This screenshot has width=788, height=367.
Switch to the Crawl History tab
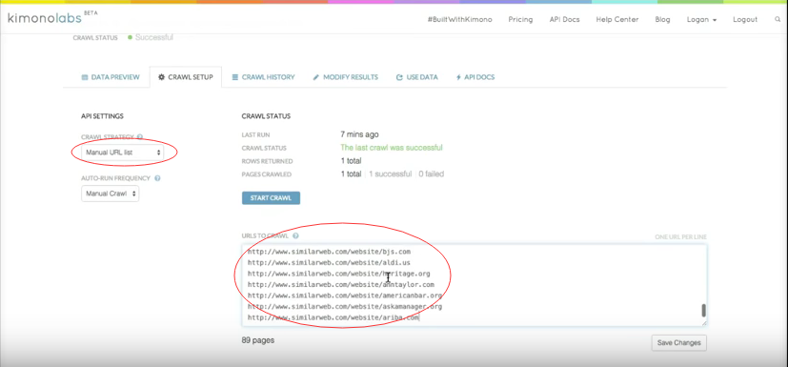(x=263, y=77)
